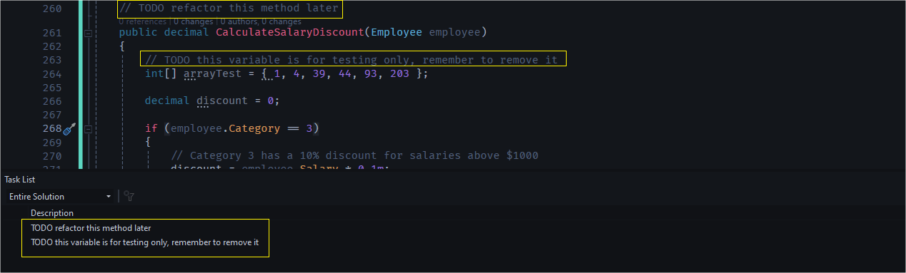Click the CalculateSalaryDiscount method name
Image resolution: width=906 pixels, height=273 pixels.
click(289, 32)
